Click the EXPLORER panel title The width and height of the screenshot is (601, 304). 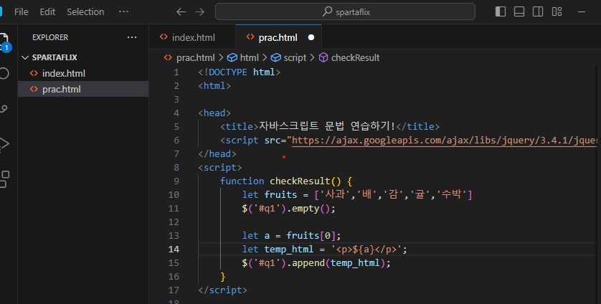(50, 37)
